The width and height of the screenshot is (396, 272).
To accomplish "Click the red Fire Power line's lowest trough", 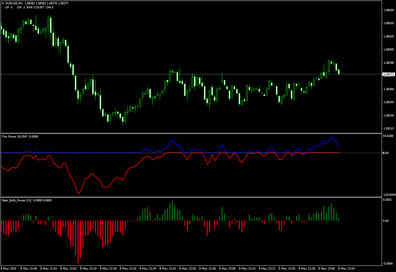I will 78,193.
